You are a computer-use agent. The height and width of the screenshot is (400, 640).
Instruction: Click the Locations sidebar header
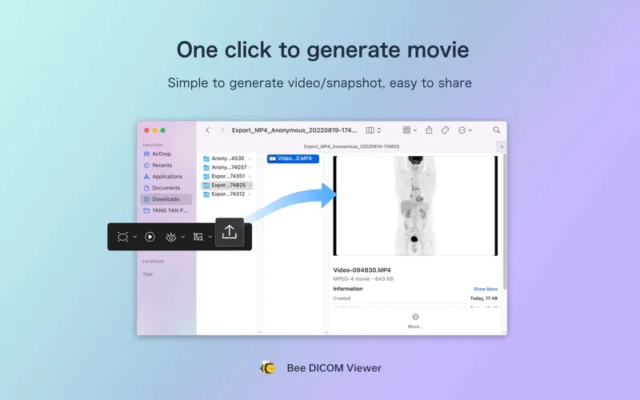[x=153, y=262]
